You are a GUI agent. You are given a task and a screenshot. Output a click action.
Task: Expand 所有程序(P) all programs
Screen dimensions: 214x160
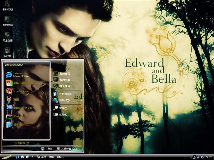pos(24,143)
